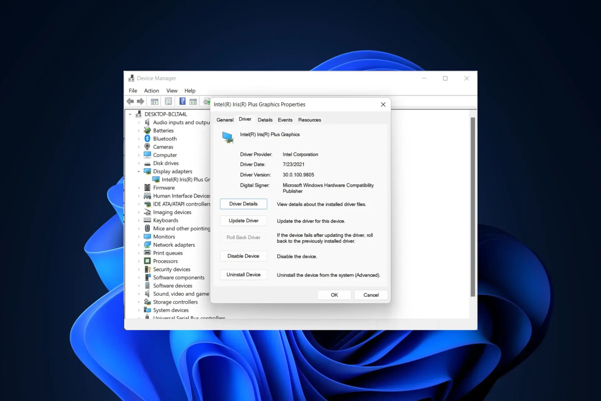This screenshot has height=401, width=601.
Task: Click the blue Help question-mark icon
Action: click(x=182, y=101)
